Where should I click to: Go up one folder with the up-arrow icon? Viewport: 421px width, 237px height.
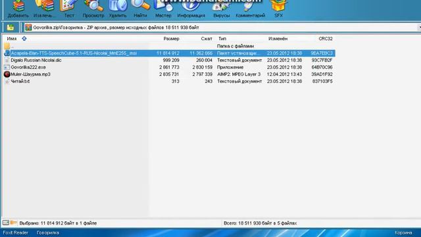(x=11, y=27)
